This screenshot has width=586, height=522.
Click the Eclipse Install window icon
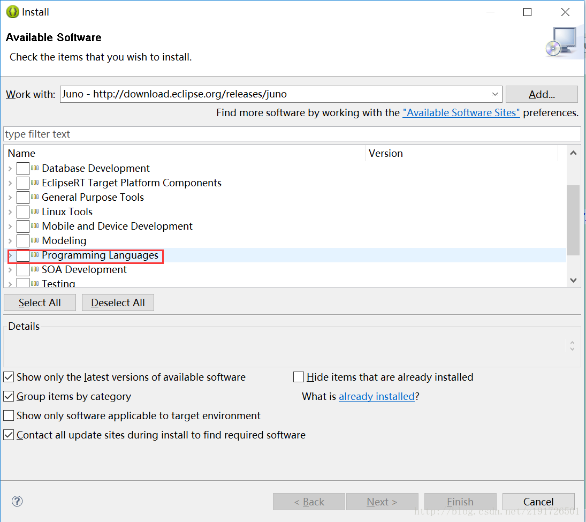[12, 12]
